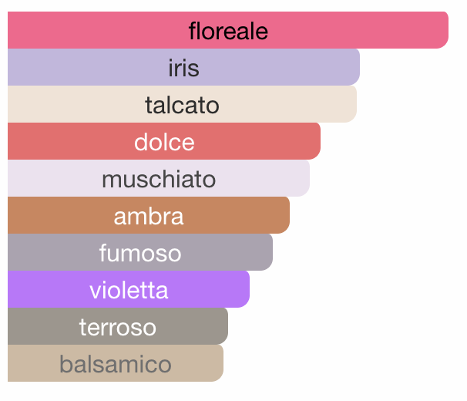The image size is (467, 401).
Task: Click the iris text label
Action: coord(183,68)
